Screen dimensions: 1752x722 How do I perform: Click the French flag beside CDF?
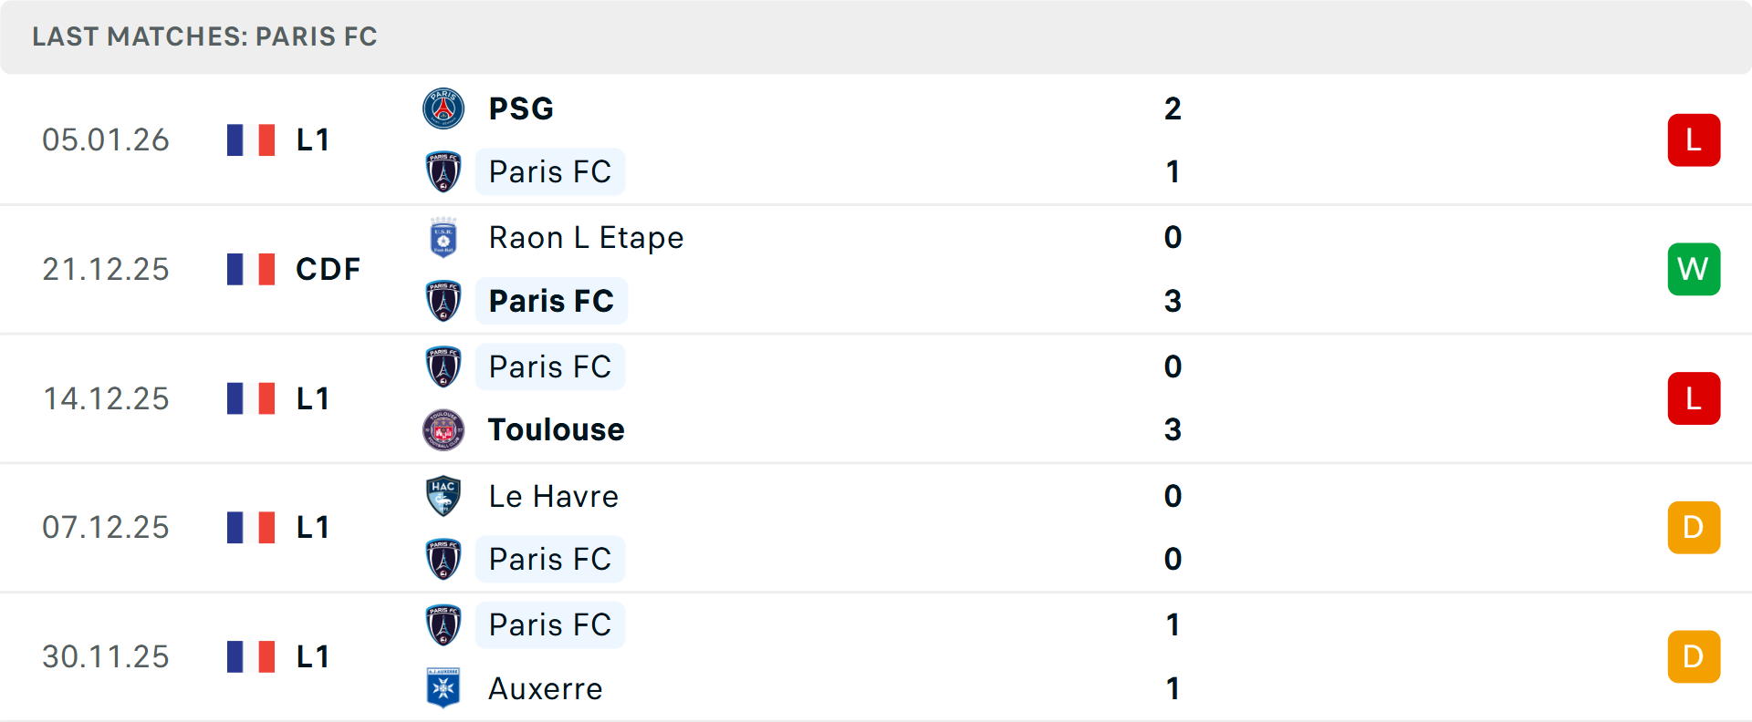[251, 269]
